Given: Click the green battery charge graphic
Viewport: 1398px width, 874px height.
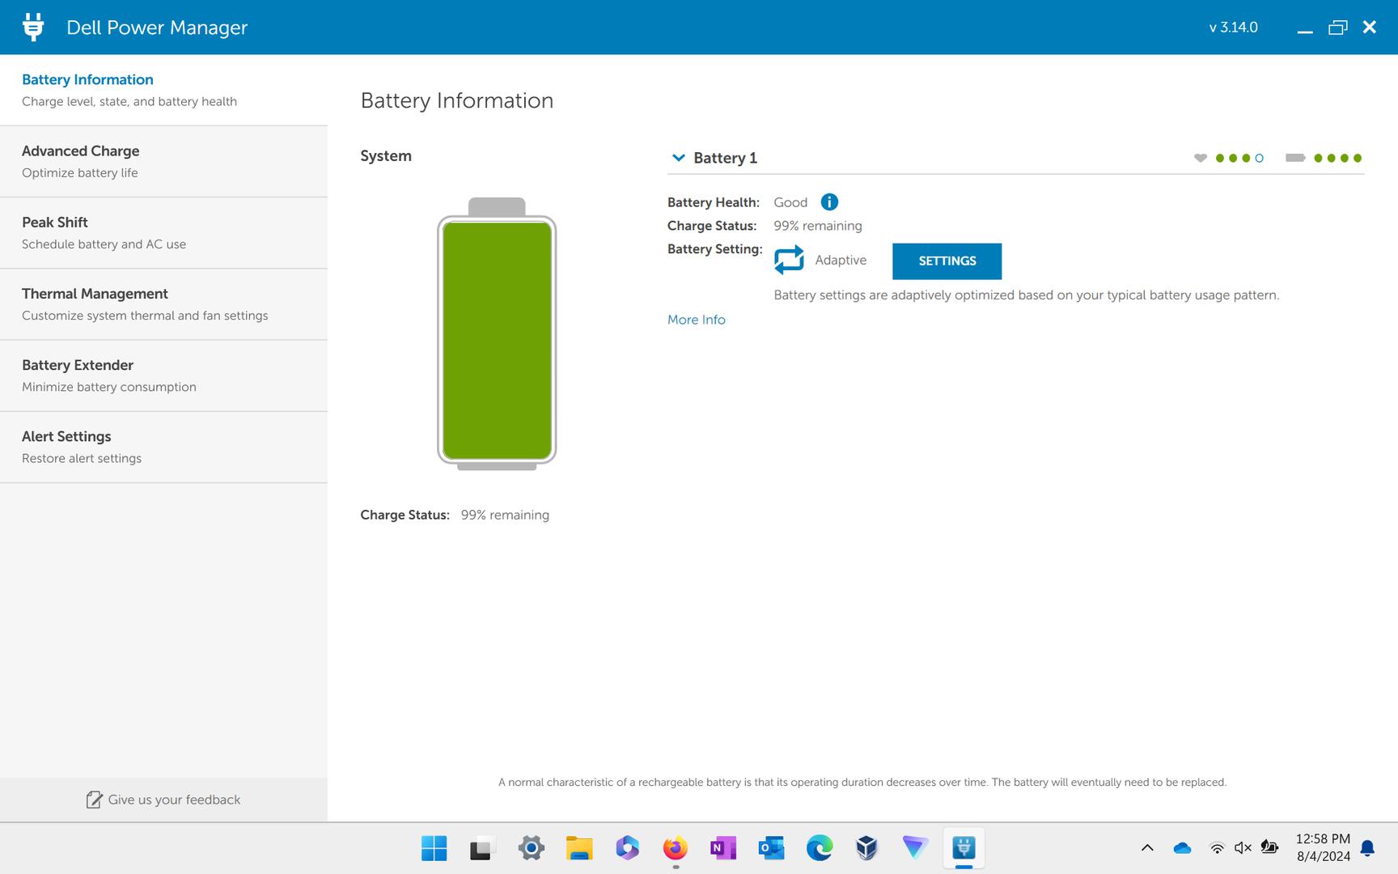Looking at the screenshot, I should tap(498, 340).
